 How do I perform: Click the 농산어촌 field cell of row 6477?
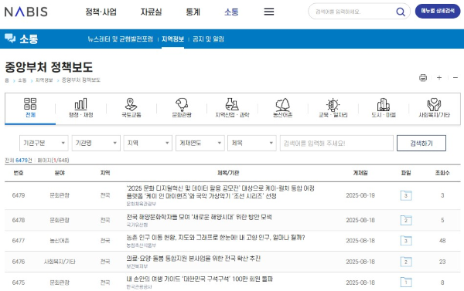pos(60,241)
